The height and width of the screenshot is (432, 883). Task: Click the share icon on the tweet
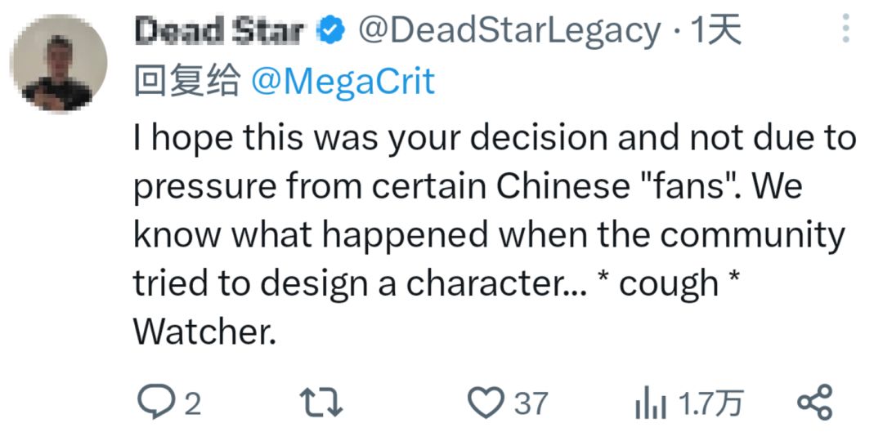814,403
